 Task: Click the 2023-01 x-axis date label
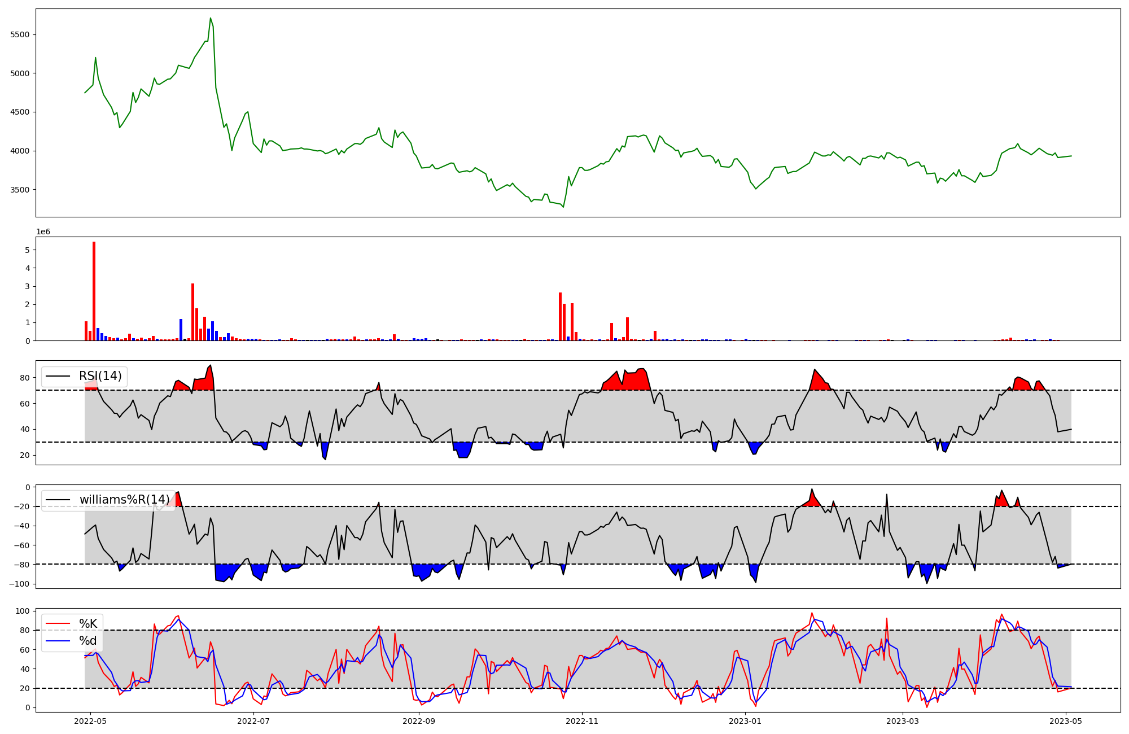746,721
